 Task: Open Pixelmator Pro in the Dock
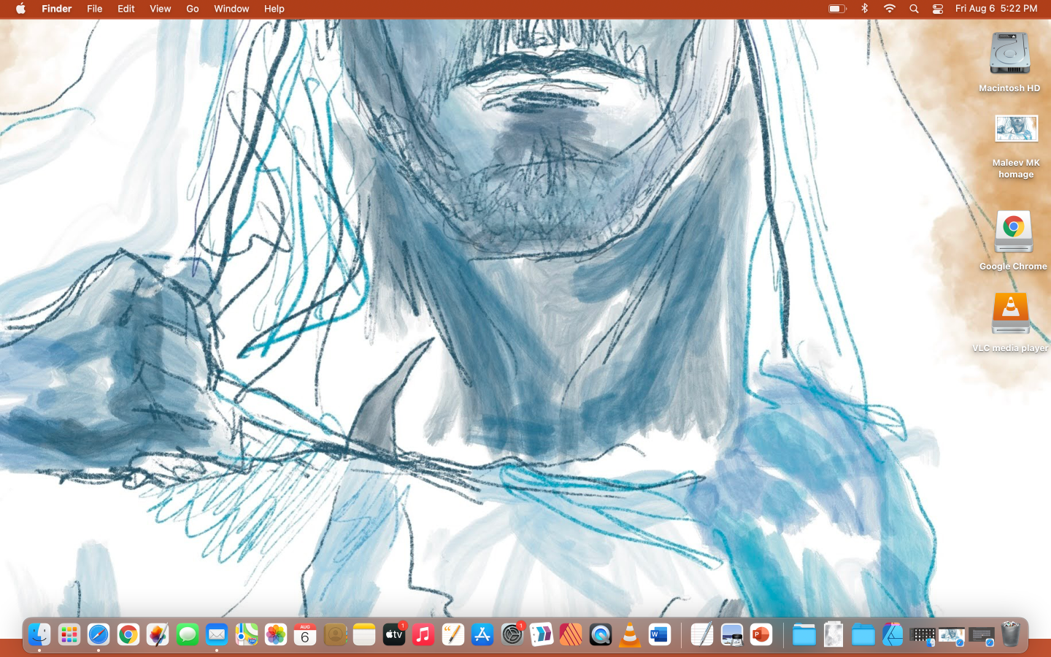(x=158, y=634)
